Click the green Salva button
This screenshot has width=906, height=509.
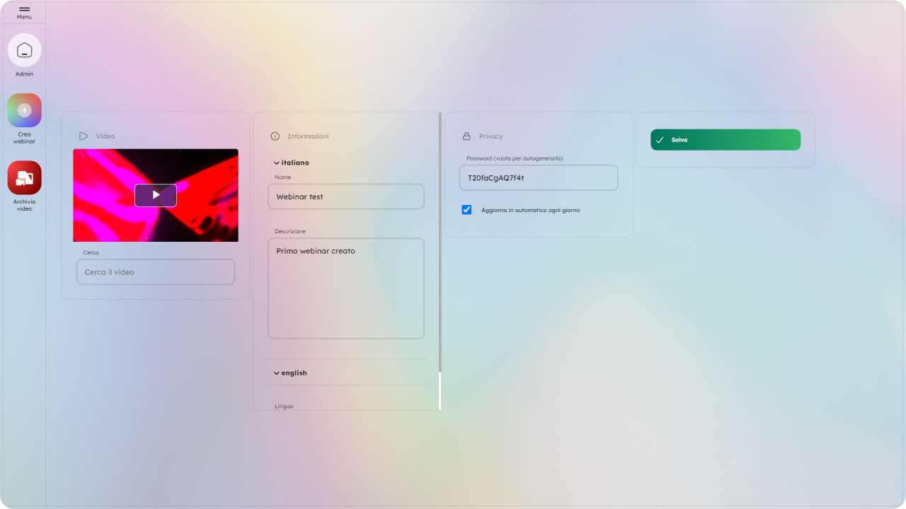pyautogui.click(x=726, y=140)
